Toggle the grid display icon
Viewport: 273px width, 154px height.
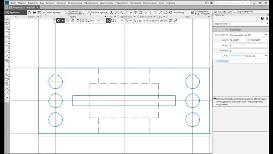(83, 21)
